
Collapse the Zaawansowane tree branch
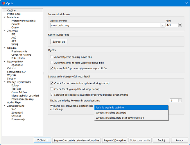pyautogui.click(x=4, y=106)
